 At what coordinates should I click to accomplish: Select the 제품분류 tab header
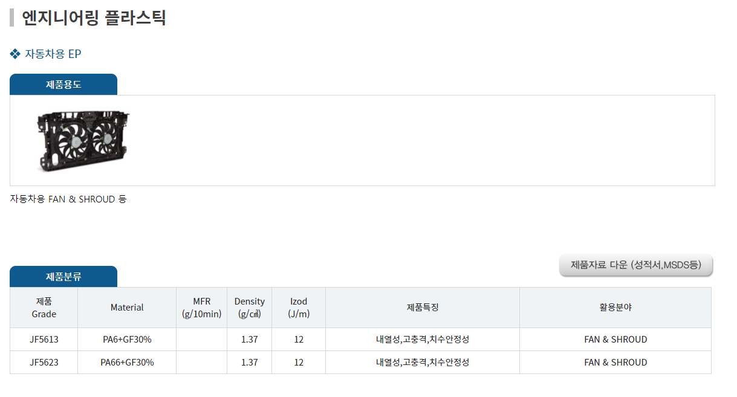(x=63, y=277)
